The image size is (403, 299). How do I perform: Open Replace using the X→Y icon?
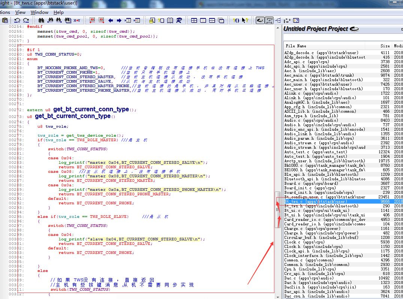pos(77,20)
